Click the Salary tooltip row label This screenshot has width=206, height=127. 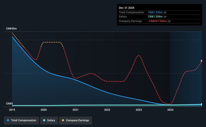click(123, 17)
